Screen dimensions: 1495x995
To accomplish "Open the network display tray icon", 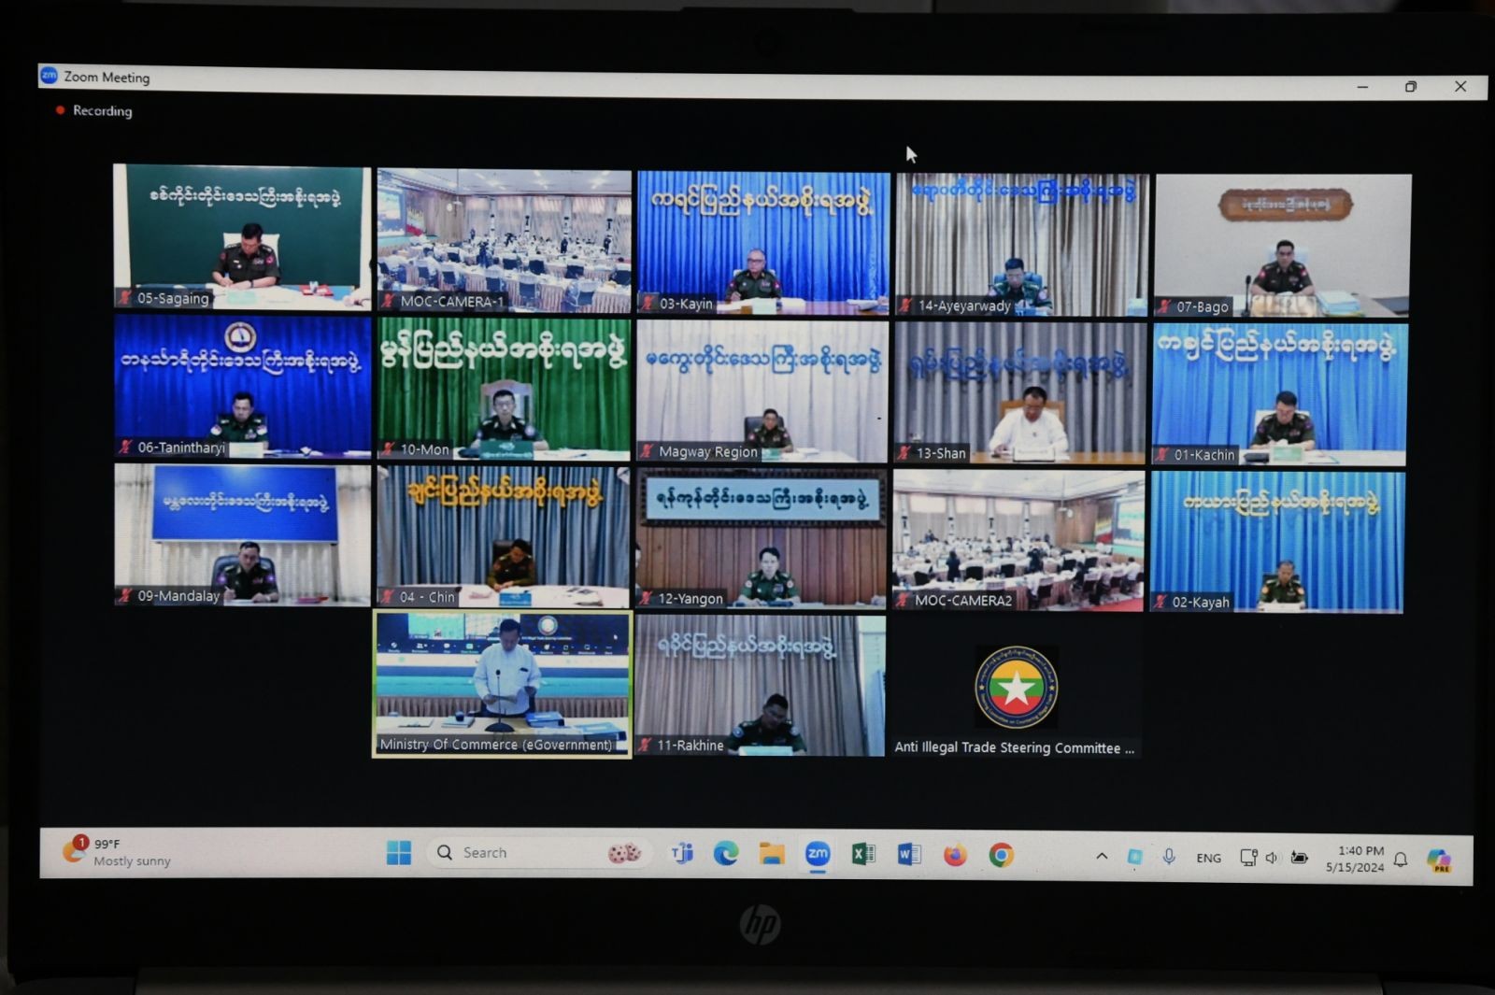I will 1247,858.
